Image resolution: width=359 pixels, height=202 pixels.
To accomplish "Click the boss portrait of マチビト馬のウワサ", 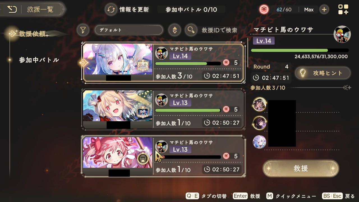I will pos(342,34).
